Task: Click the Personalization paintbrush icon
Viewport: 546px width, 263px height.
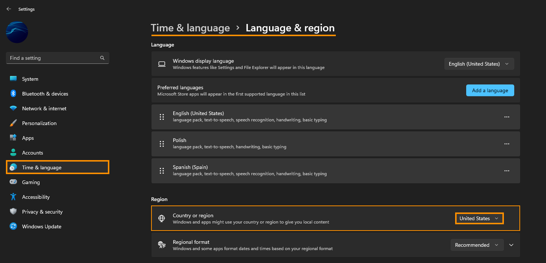Action: 13,123
